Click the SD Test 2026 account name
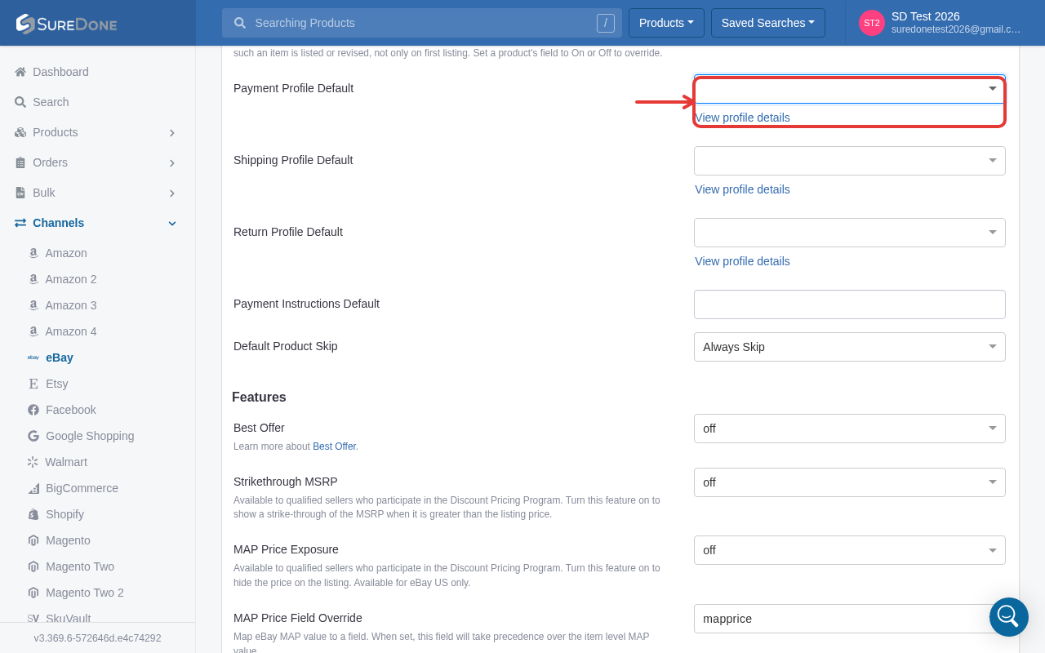 (x=926, y=16)
